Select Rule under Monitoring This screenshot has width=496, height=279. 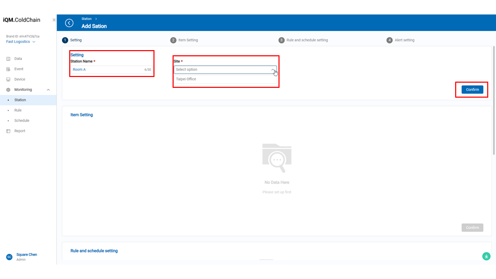pos(18,111)
